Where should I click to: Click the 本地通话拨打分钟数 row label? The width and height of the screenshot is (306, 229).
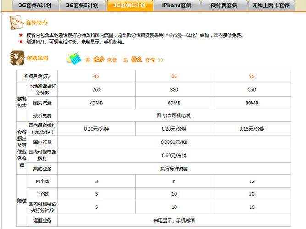(x=42, y=89)
